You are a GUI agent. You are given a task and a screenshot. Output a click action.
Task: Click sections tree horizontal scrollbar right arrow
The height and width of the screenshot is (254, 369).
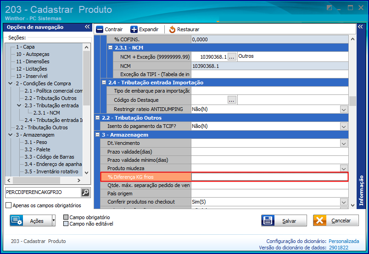[x=79, y=180]
